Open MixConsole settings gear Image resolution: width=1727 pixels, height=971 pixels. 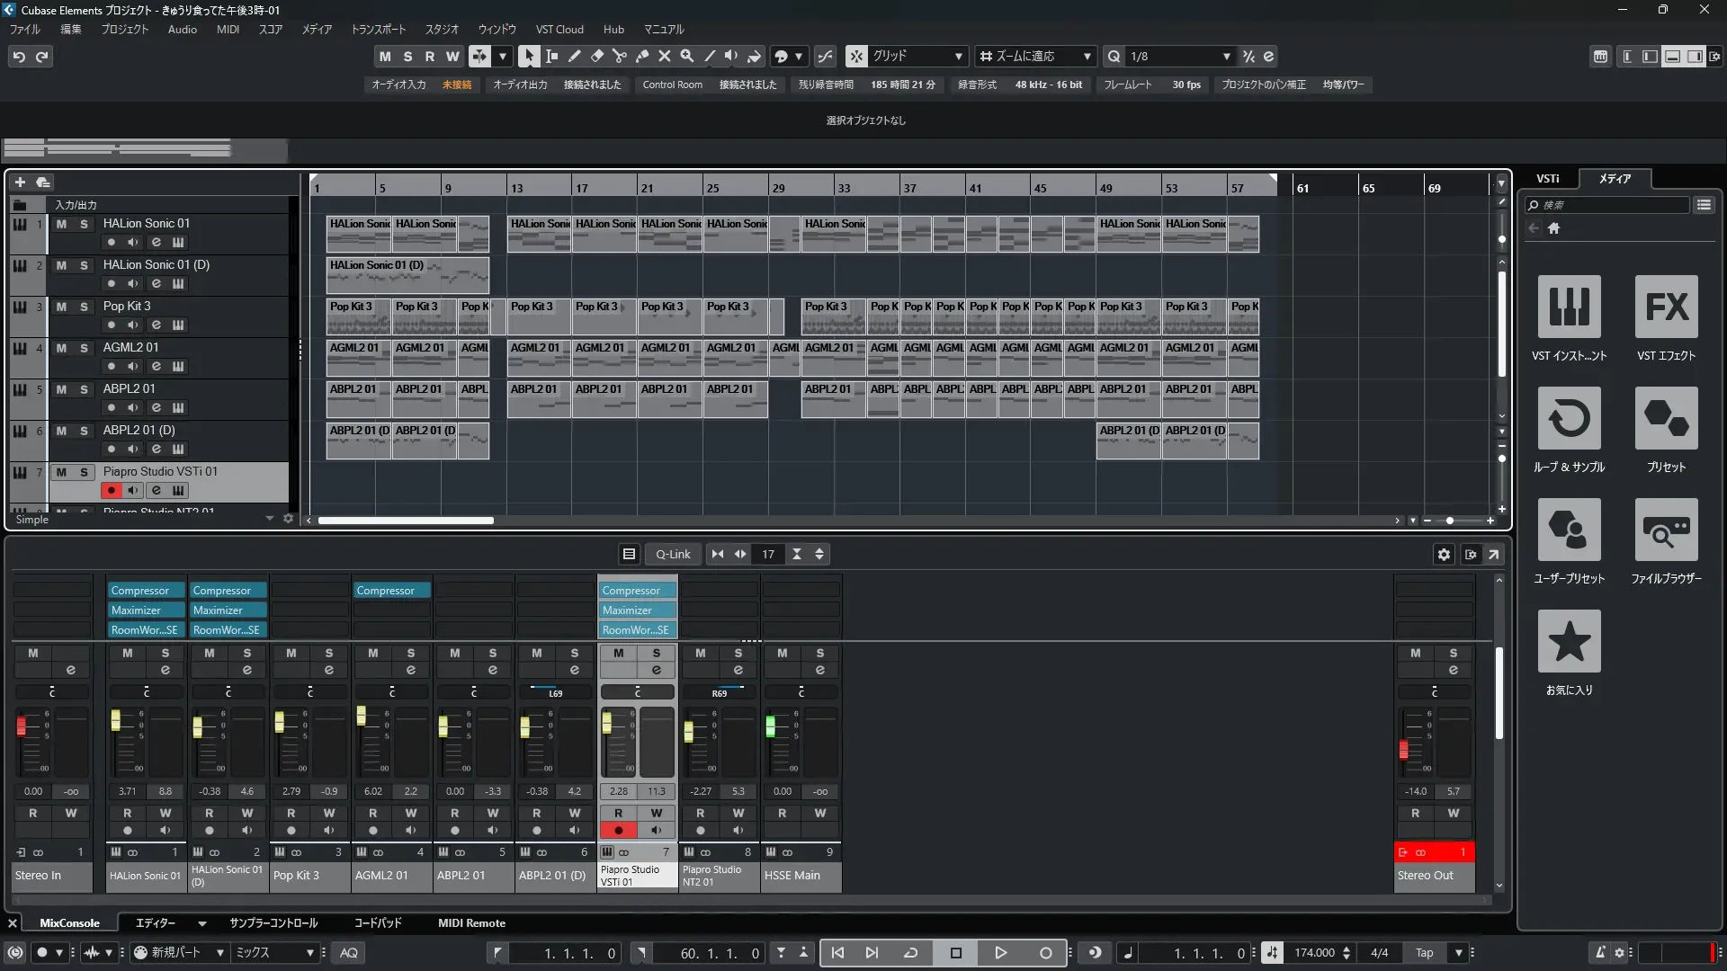pyautogui.click(x=1444, y=555)
